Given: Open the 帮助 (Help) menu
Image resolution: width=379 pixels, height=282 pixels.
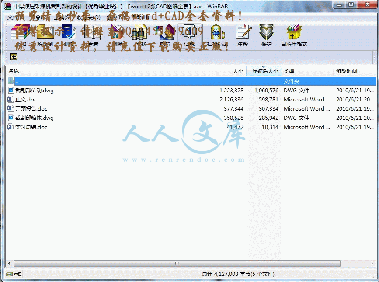Looking at the screenshot, I should coord(140,17).
